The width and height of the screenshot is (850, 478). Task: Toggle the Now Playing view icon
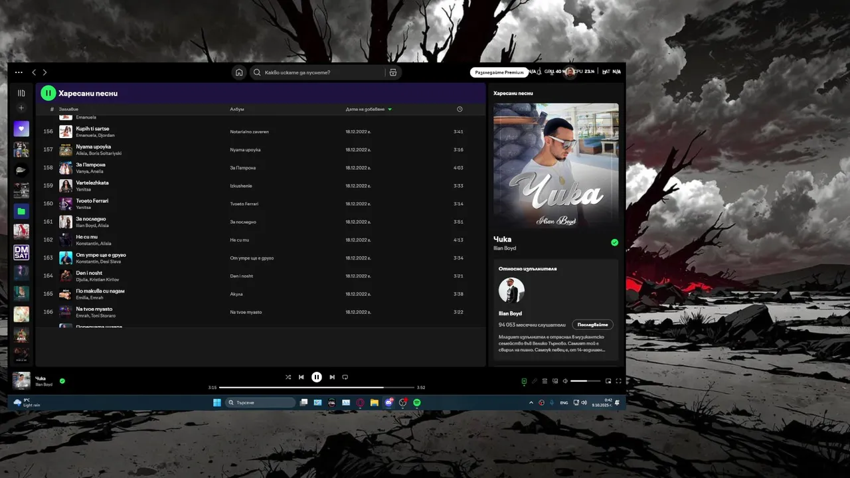(524, 381)
